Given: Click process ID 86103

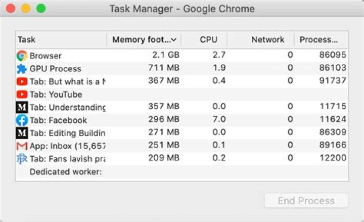Looking at the screenshot, I should [x=333, y=68].
